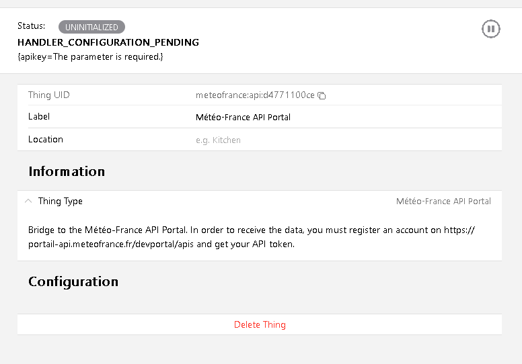
Task: Click the Thing Type value on the right
Action: coord(443,201)
